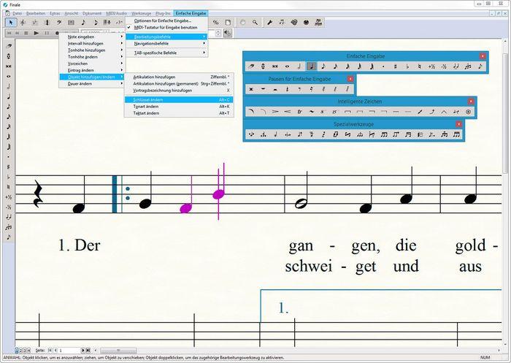Select the trill tool in Intelligente Zeichen
This screenshot has height=363, width=511.
pyautogui.click(x=299, y=112)
